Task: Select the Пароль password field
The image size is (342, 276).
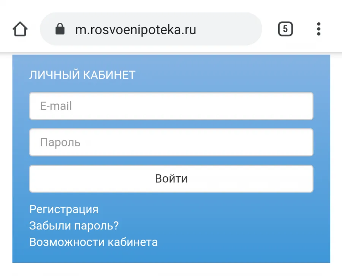Action: pyautogui.click(x=171, y=142)
